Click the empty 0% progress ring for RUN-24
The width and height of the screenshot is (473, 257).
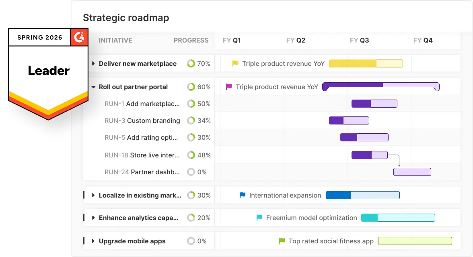(x=191, y=172)
